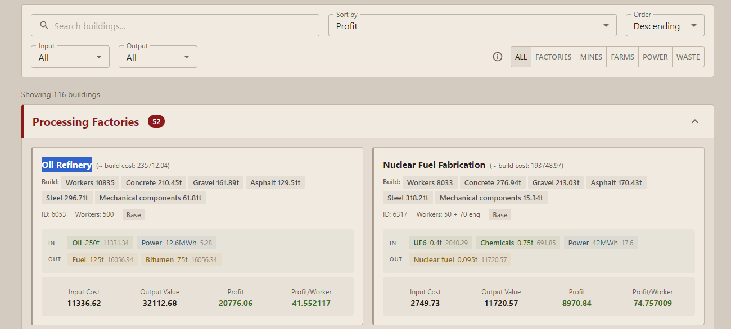The width and height of the screenshot is (731, 329).
Task: Click Oil Refinery ID: 6053
Action: tap(53, 214)
